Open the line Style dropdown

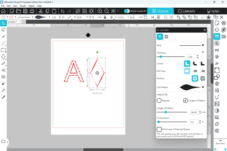pos(192,45)
